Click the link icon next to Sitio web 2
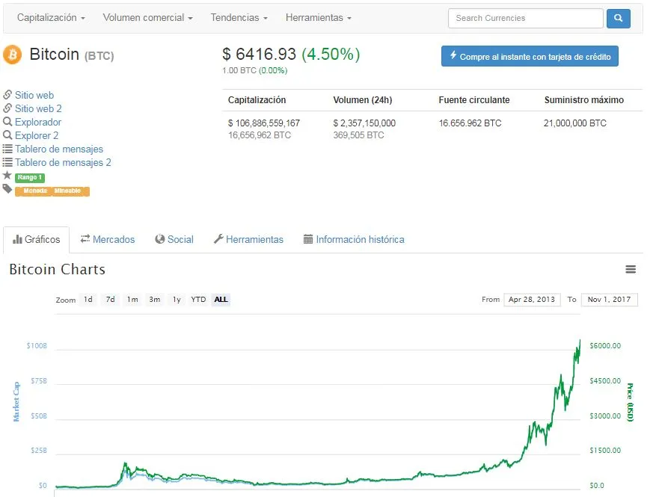 tap(7, 108)
